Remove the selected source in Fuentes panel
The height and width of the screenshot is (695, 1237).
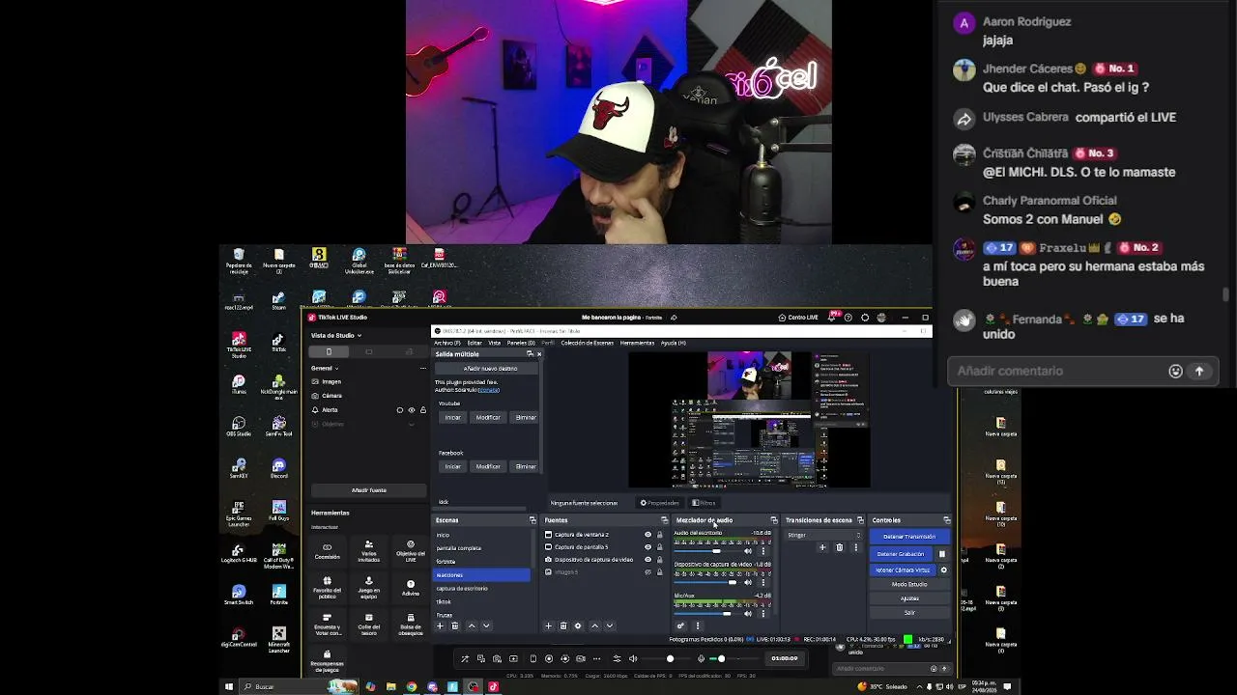pos(563,625)
